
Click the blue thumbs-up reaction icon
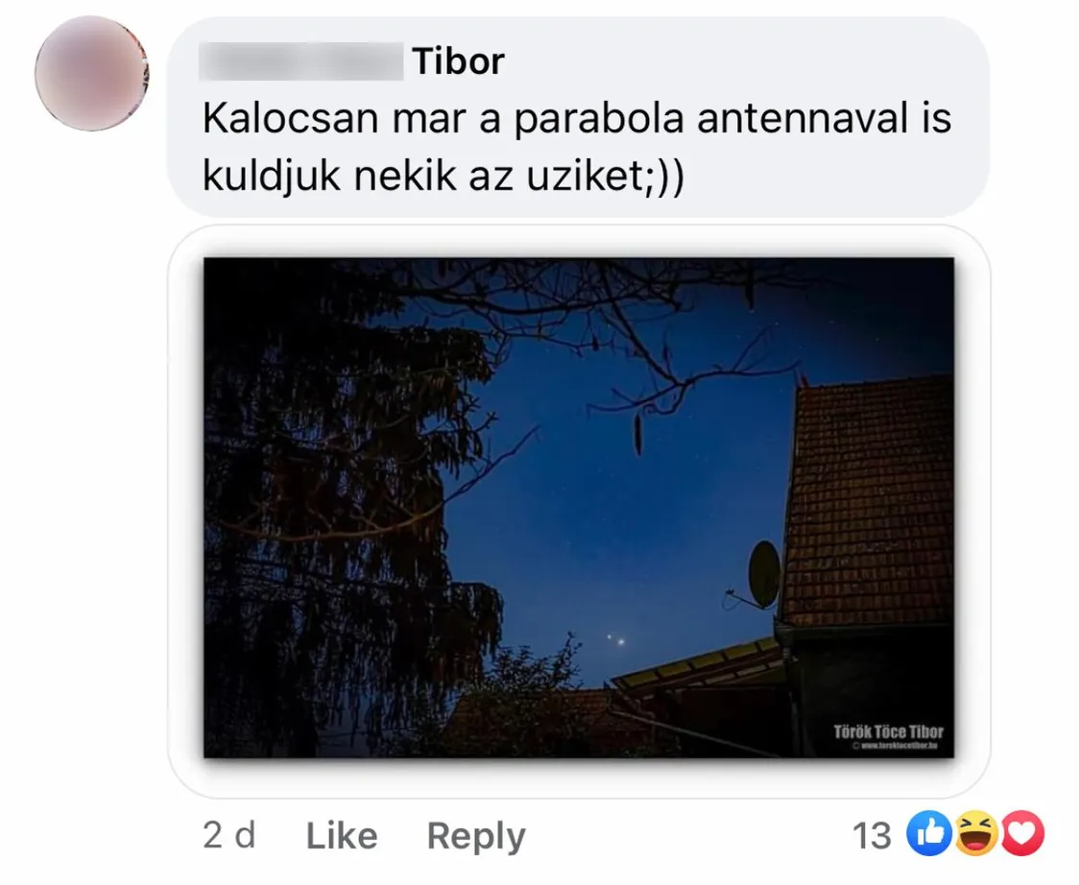(928, 834)
